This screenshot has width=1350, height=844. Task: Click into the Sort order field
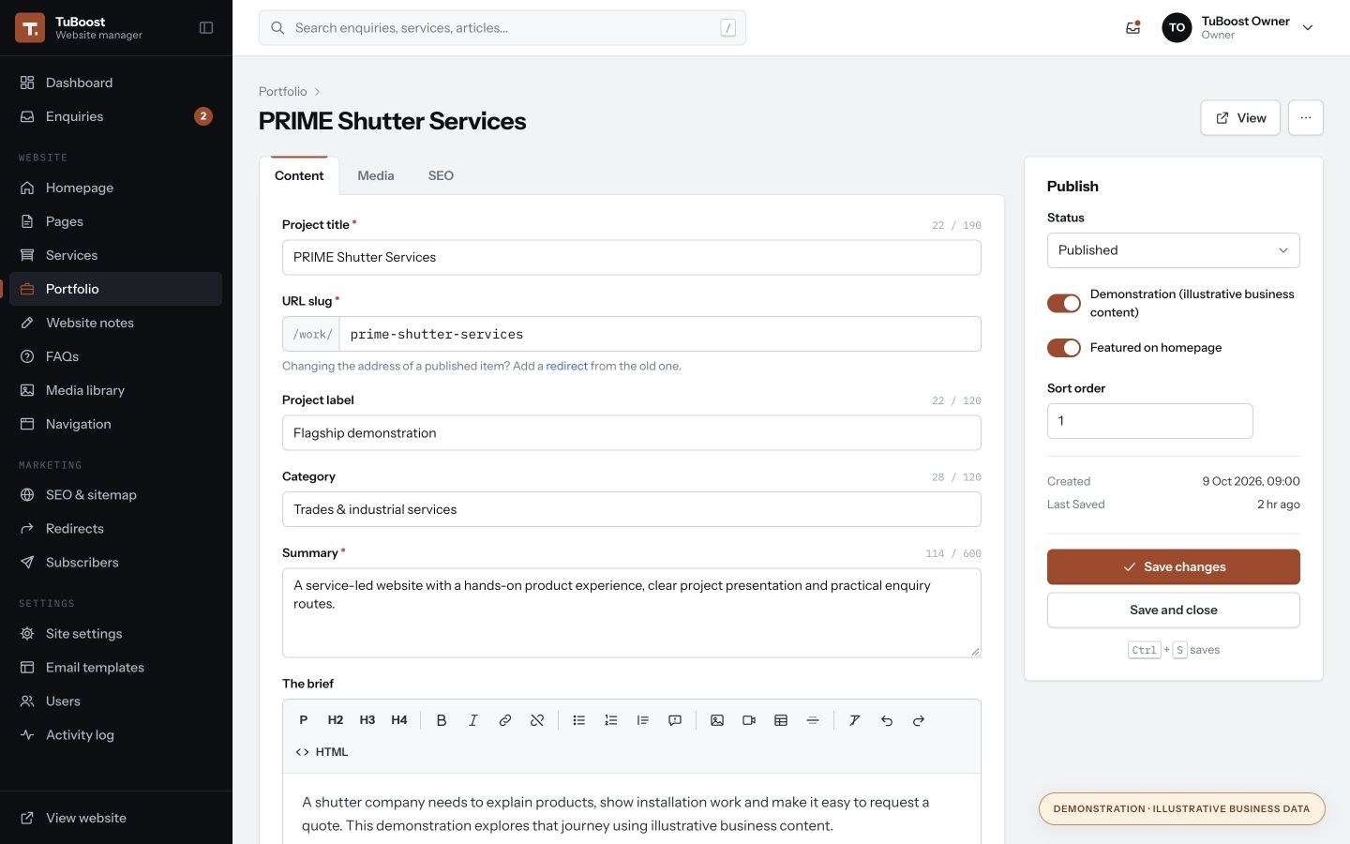click(x=1150, y=421)
